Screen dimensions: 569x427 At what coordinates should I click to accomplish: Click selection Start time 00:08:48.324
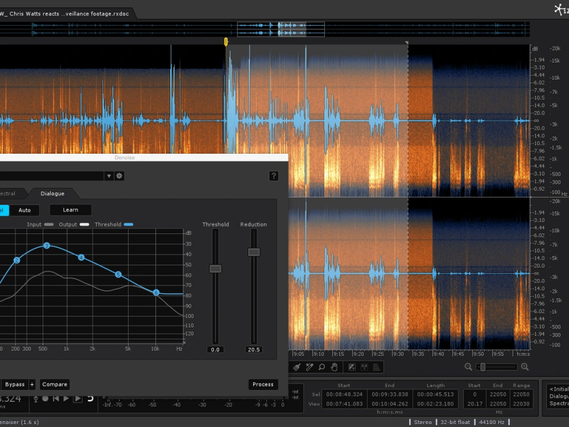(x=344, y=395)
